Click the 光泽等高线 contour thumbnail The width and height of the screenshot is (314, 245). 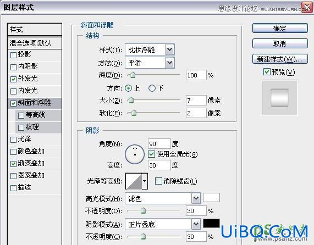tap(134, 181)
